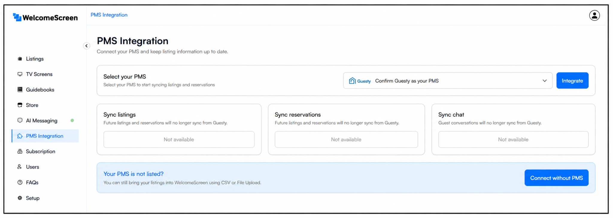Open the Setup page
The width and height of the screenshot is (613, 218).
(33, 198)
